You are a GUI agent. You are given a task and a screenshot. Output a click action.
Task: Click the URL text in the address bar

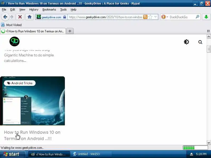(x=105, y=17)
